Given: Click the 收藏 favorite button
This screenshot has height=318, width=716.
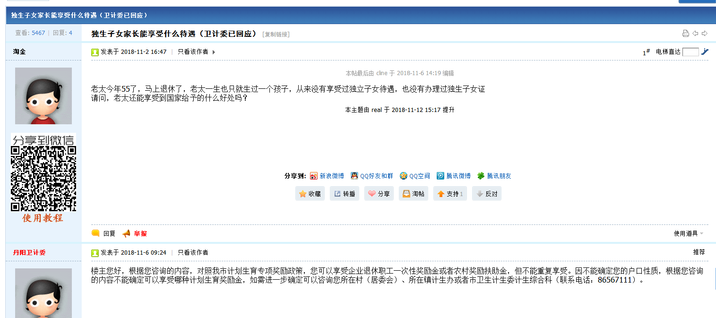Looking at the screenshot, I should [310, 194].
